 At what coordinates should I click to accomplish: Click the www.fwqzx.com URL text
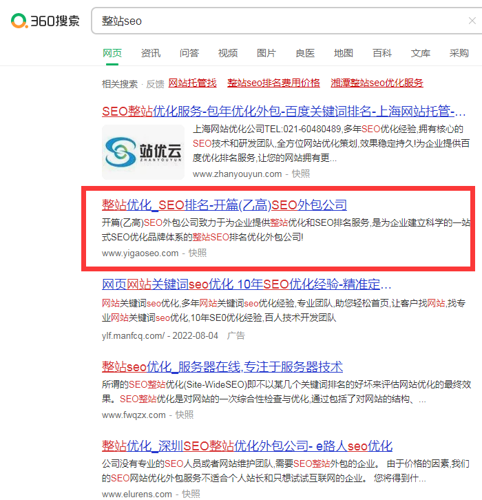pyautogui.click(x=134, y=415)
